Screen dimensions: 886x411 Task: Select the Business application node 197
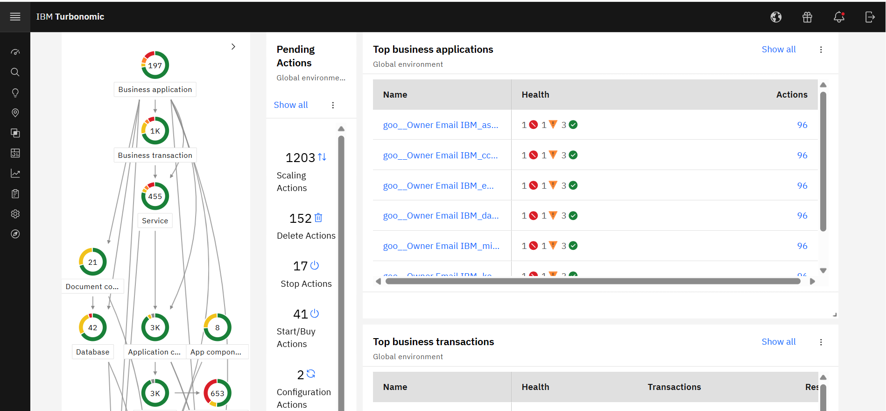tap(155, 65)
